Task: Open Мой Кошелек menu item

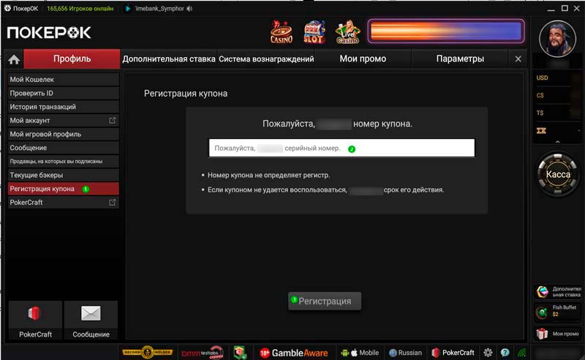Action: coord(64,79)
